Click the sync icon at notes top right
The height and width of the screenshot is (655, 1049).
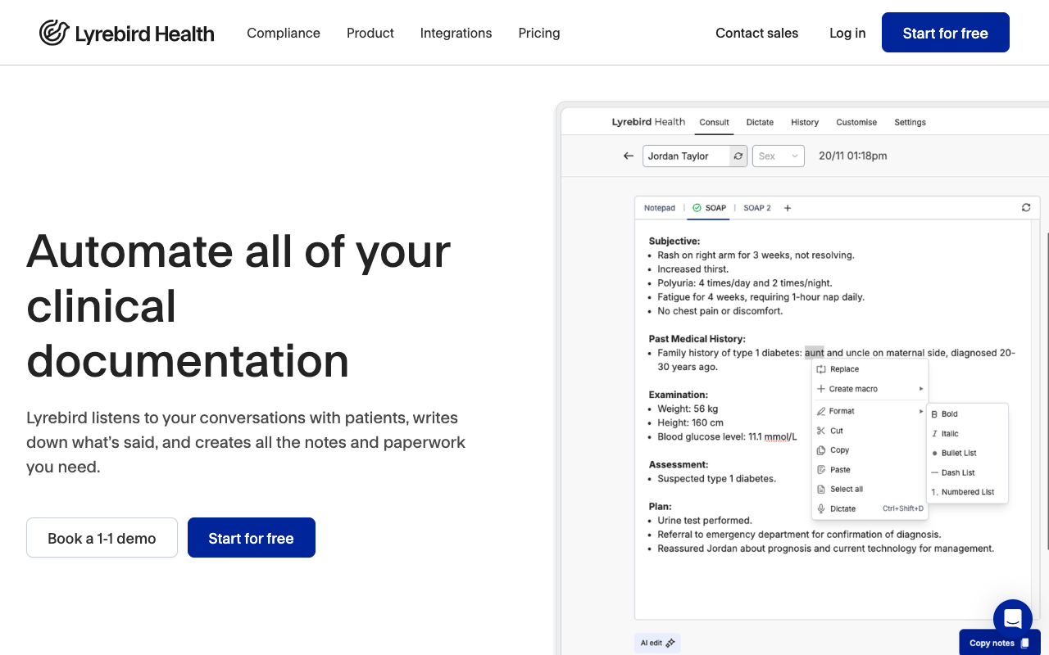(1026, 208)
